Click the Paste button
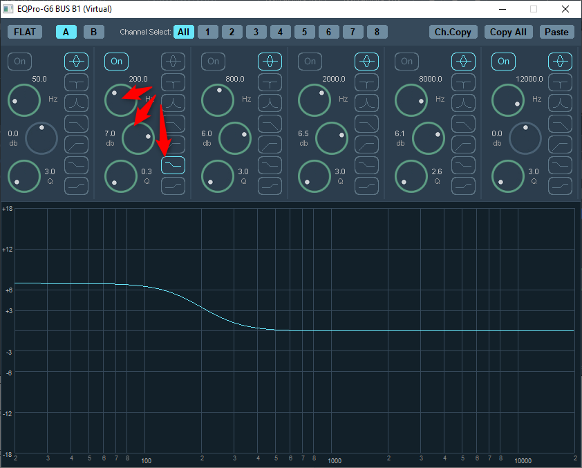This screenshot has height=468, width=582. [556, 32]
